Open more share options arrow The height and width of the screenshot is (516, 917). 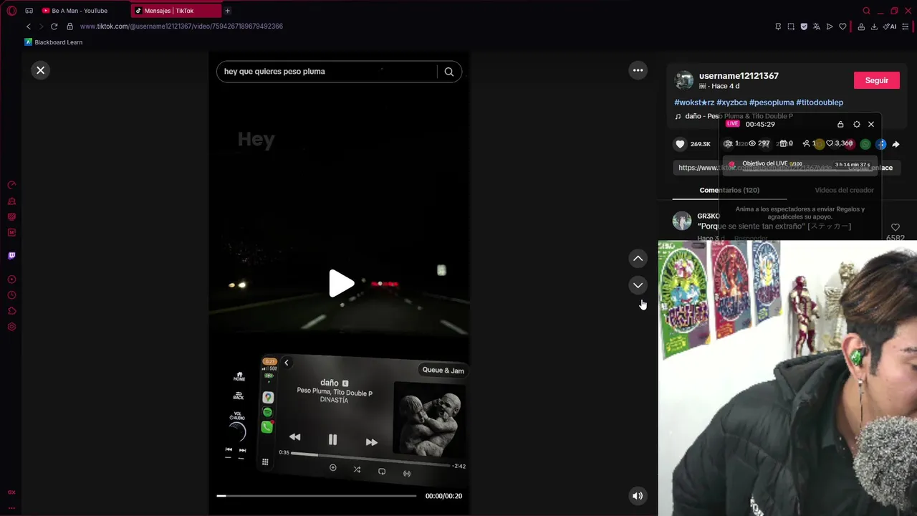tap(896, 144)
